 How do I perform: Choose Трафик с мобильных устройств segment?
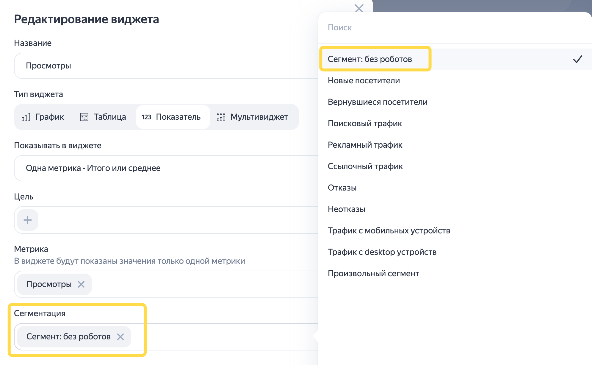coord(389,230)
